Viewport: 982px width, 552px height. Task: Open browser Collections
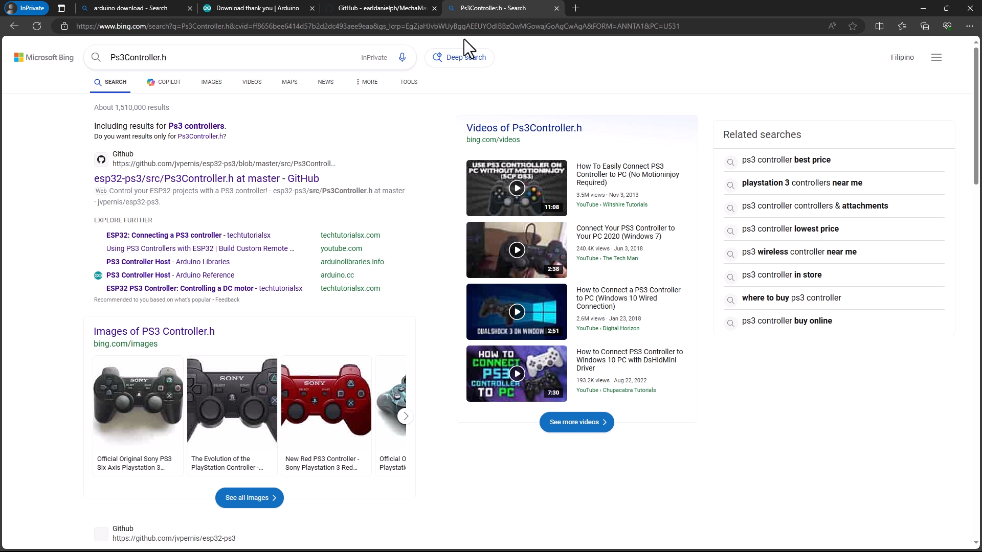[x=925, y=26]
